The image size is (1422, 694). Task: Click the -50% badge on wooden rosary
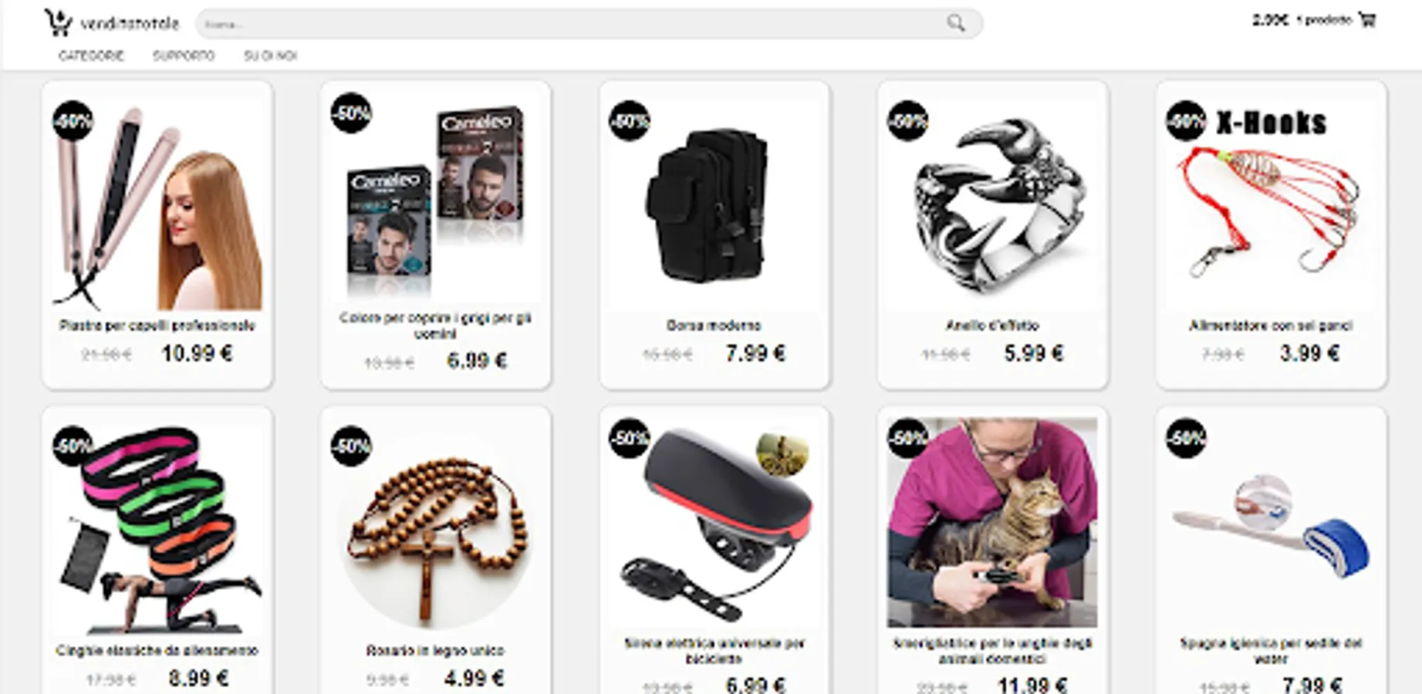click(x=351, y=446)
